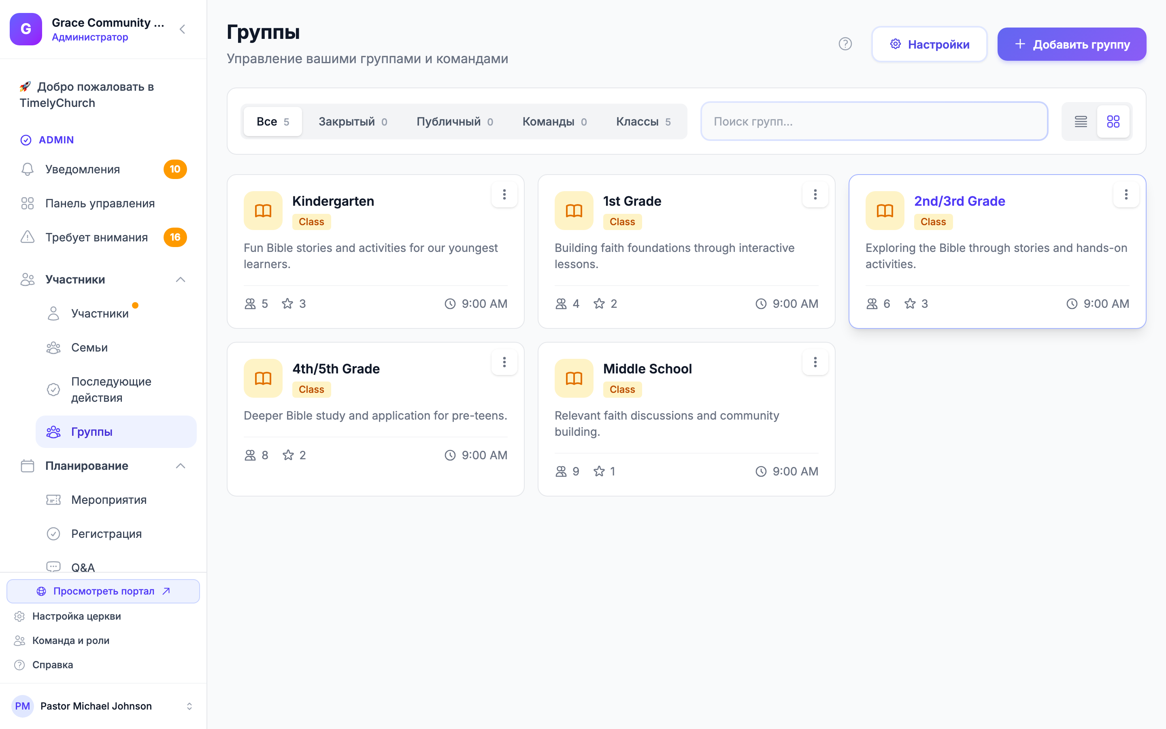Click Middle School members count 9
The height and width of the screenshot is (729, 1166).
pos(567,471)
